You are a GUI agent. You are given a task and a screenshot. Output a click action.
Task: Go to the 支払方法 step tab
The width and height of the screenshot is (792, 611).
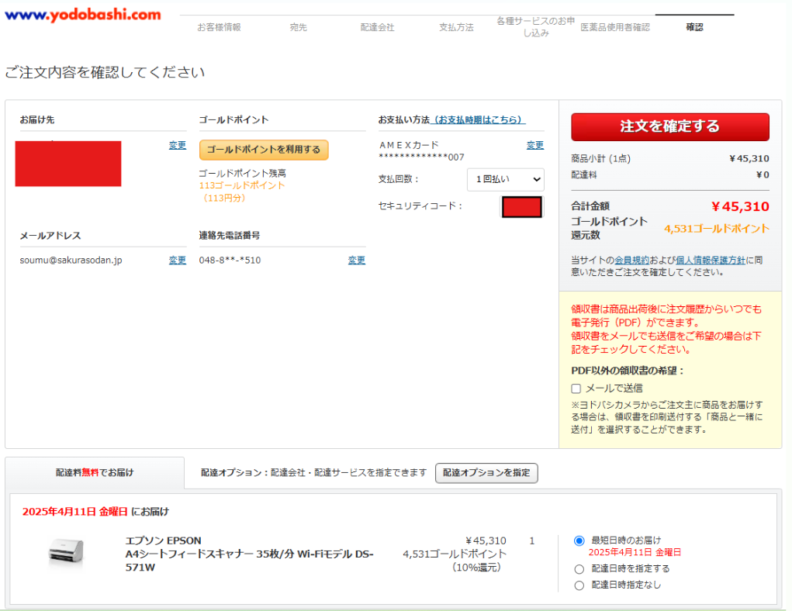click(x=456, y=27)
